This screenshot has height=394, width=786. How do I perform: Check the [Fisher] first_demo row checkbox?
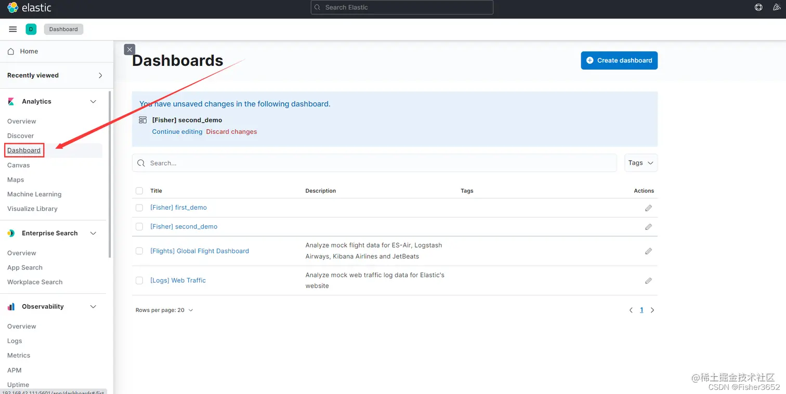pyautogui.click(x=139, y=208)
